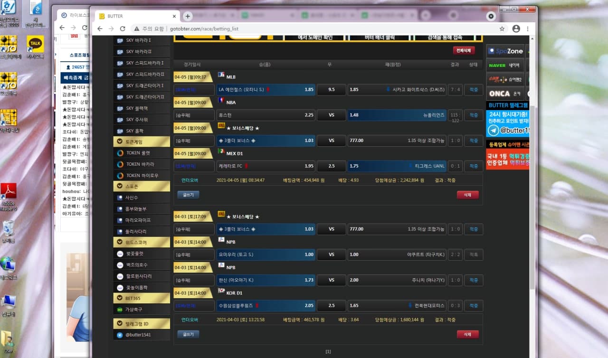Viewport: 608px width, 358px height.
Task: Open the SpoZone banner on the right
Action: click(x=505, y=51)
